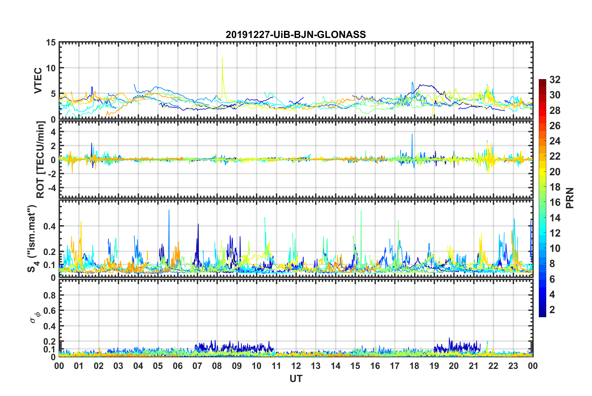Select x-axis hour tick 21
This screenshot has width=592, height=396.
pos(474,366)
